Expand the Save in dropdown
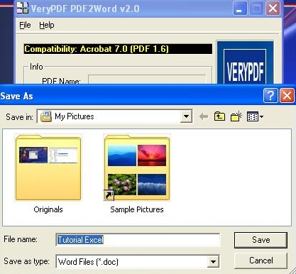 (x=186, y=116)
